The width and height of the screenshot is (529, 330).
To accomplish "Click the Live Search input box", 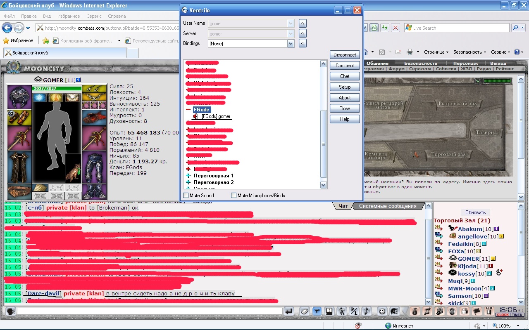I will point(456,28).
